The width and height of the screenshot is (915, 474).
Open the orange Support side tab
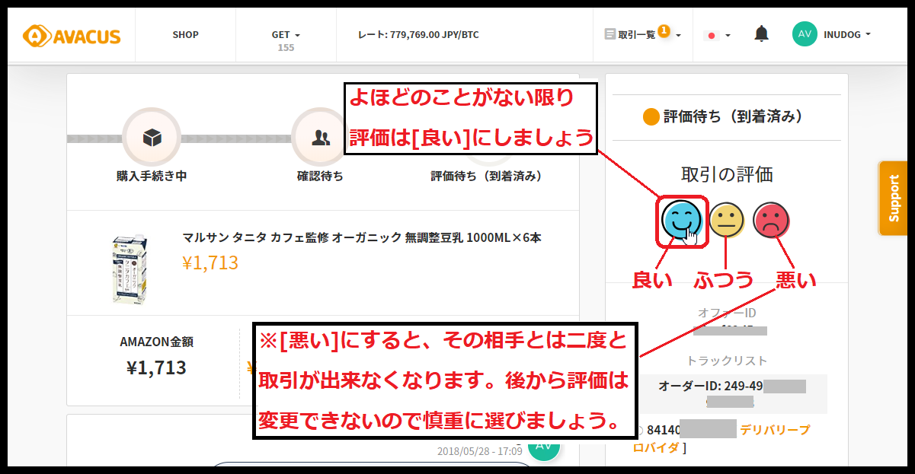click(x=894, y=198)
